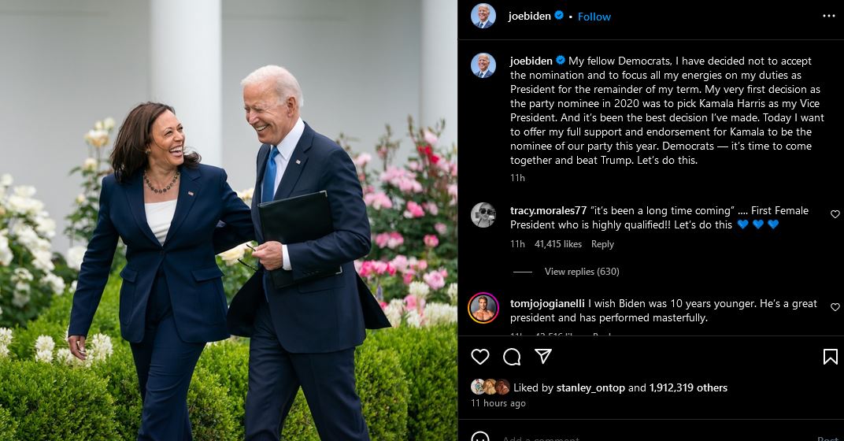Open stanley_ontop's profile from likes
Image resolution: width=844 pixels, height=441 pixels.
tap(590, 387)
